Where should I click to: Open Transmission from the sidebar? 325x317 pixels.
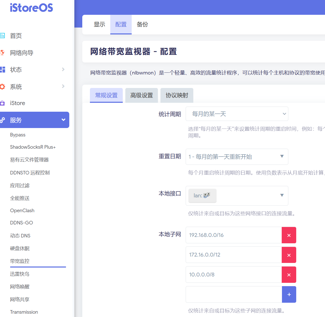click(x=24, y=312)
